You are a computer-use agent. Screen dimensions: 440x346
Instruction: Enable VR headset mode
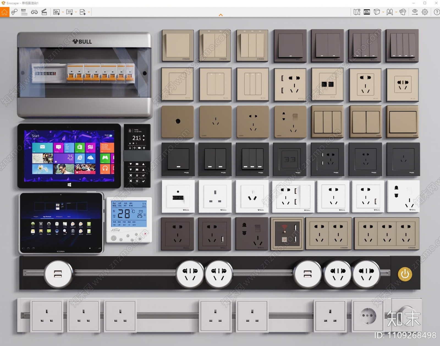(403, 12)
